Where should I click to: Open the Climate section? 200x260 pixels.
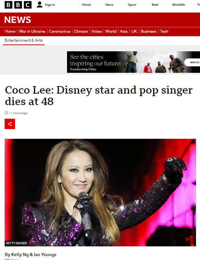pyautogui.click(x=81, y=31)
